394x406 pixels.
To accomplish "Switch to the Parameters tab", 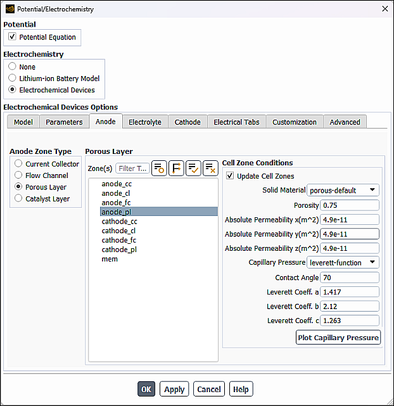I will pos(64,122).
